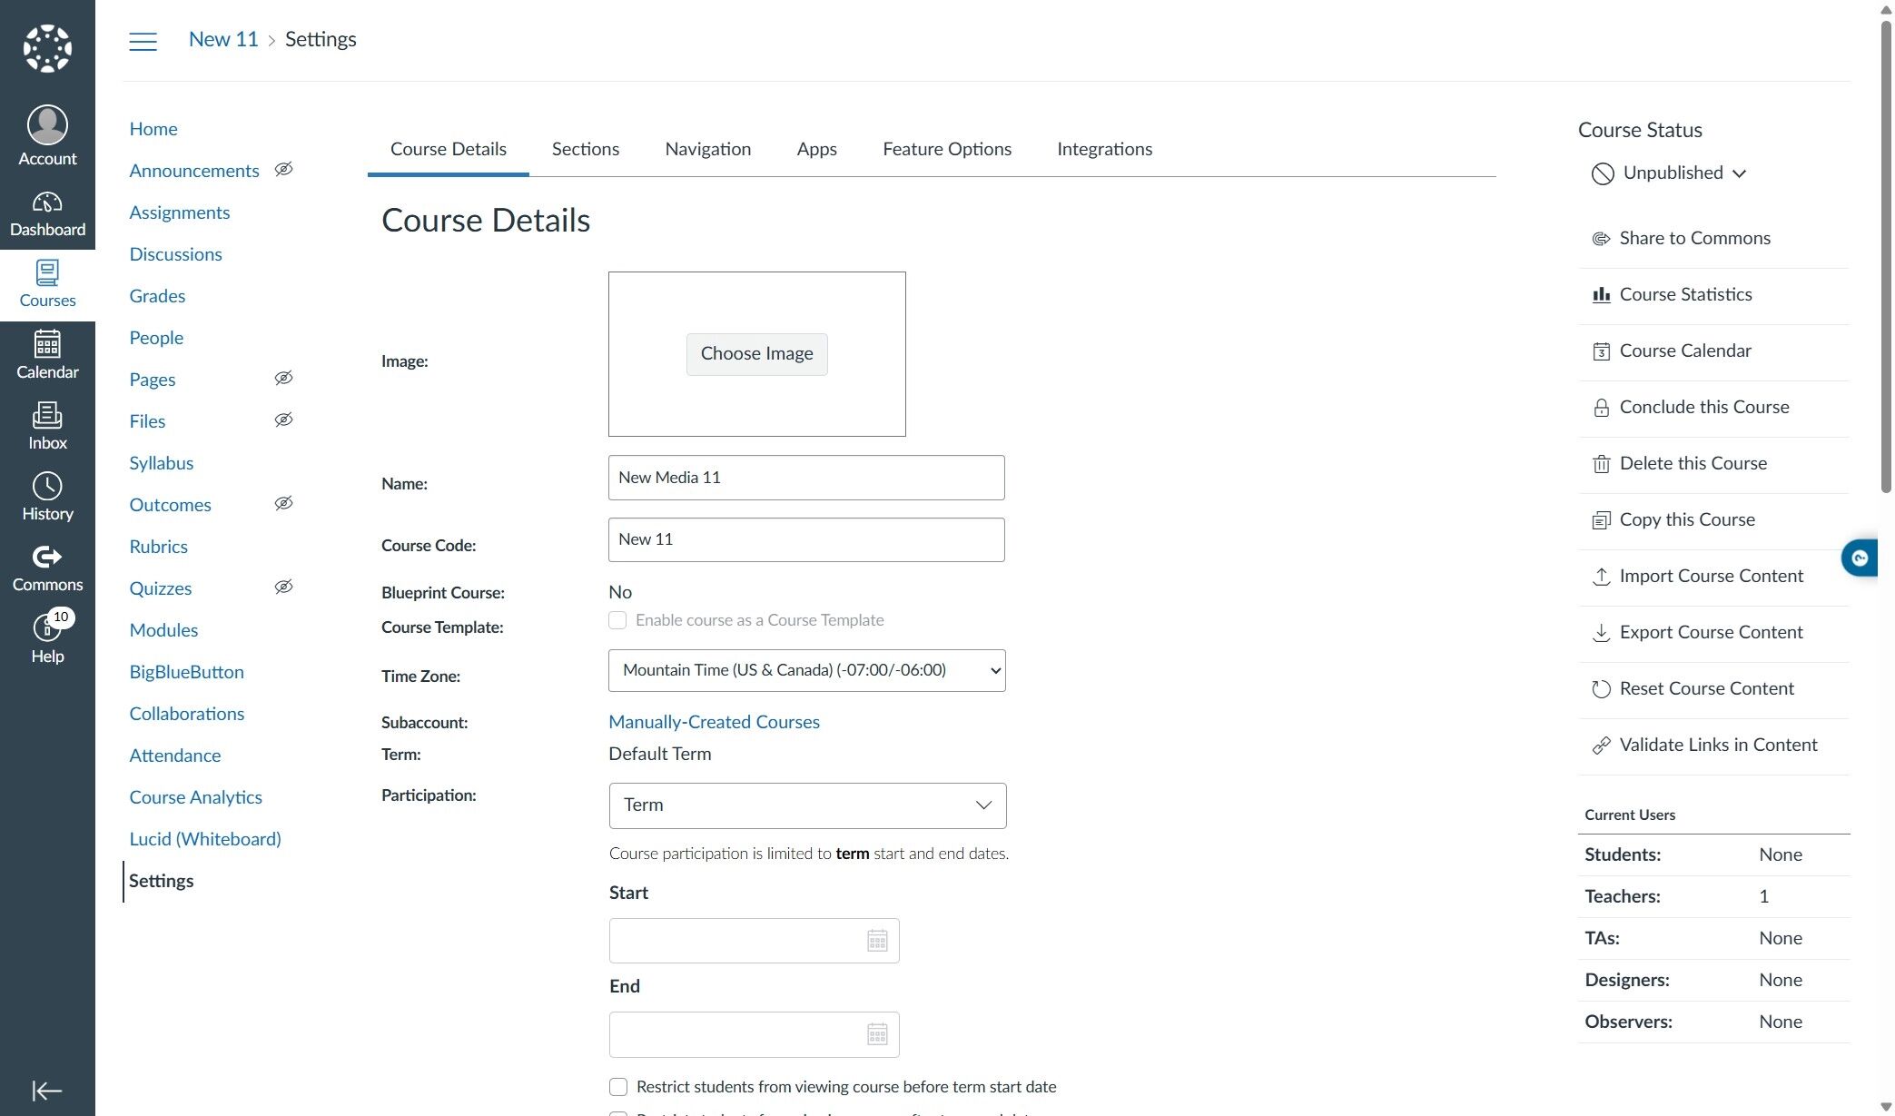
Task: Click the End date calendar picker icon
Action: 876,1034
